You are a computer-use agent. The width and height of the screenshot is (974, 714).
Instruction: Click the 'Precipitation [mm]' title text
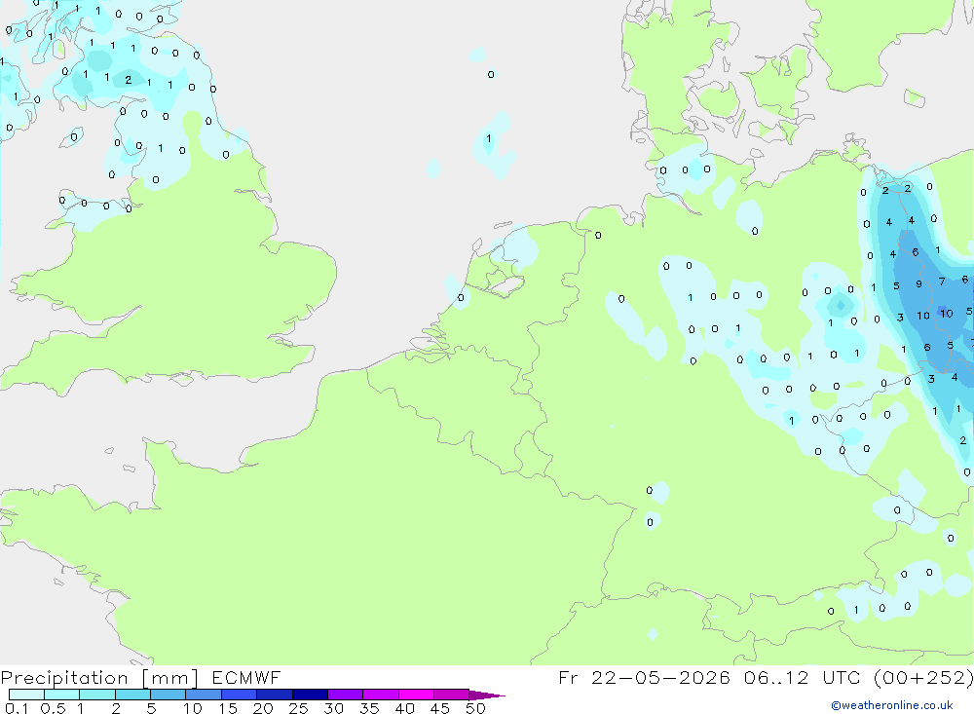click(x=99, y=678)
